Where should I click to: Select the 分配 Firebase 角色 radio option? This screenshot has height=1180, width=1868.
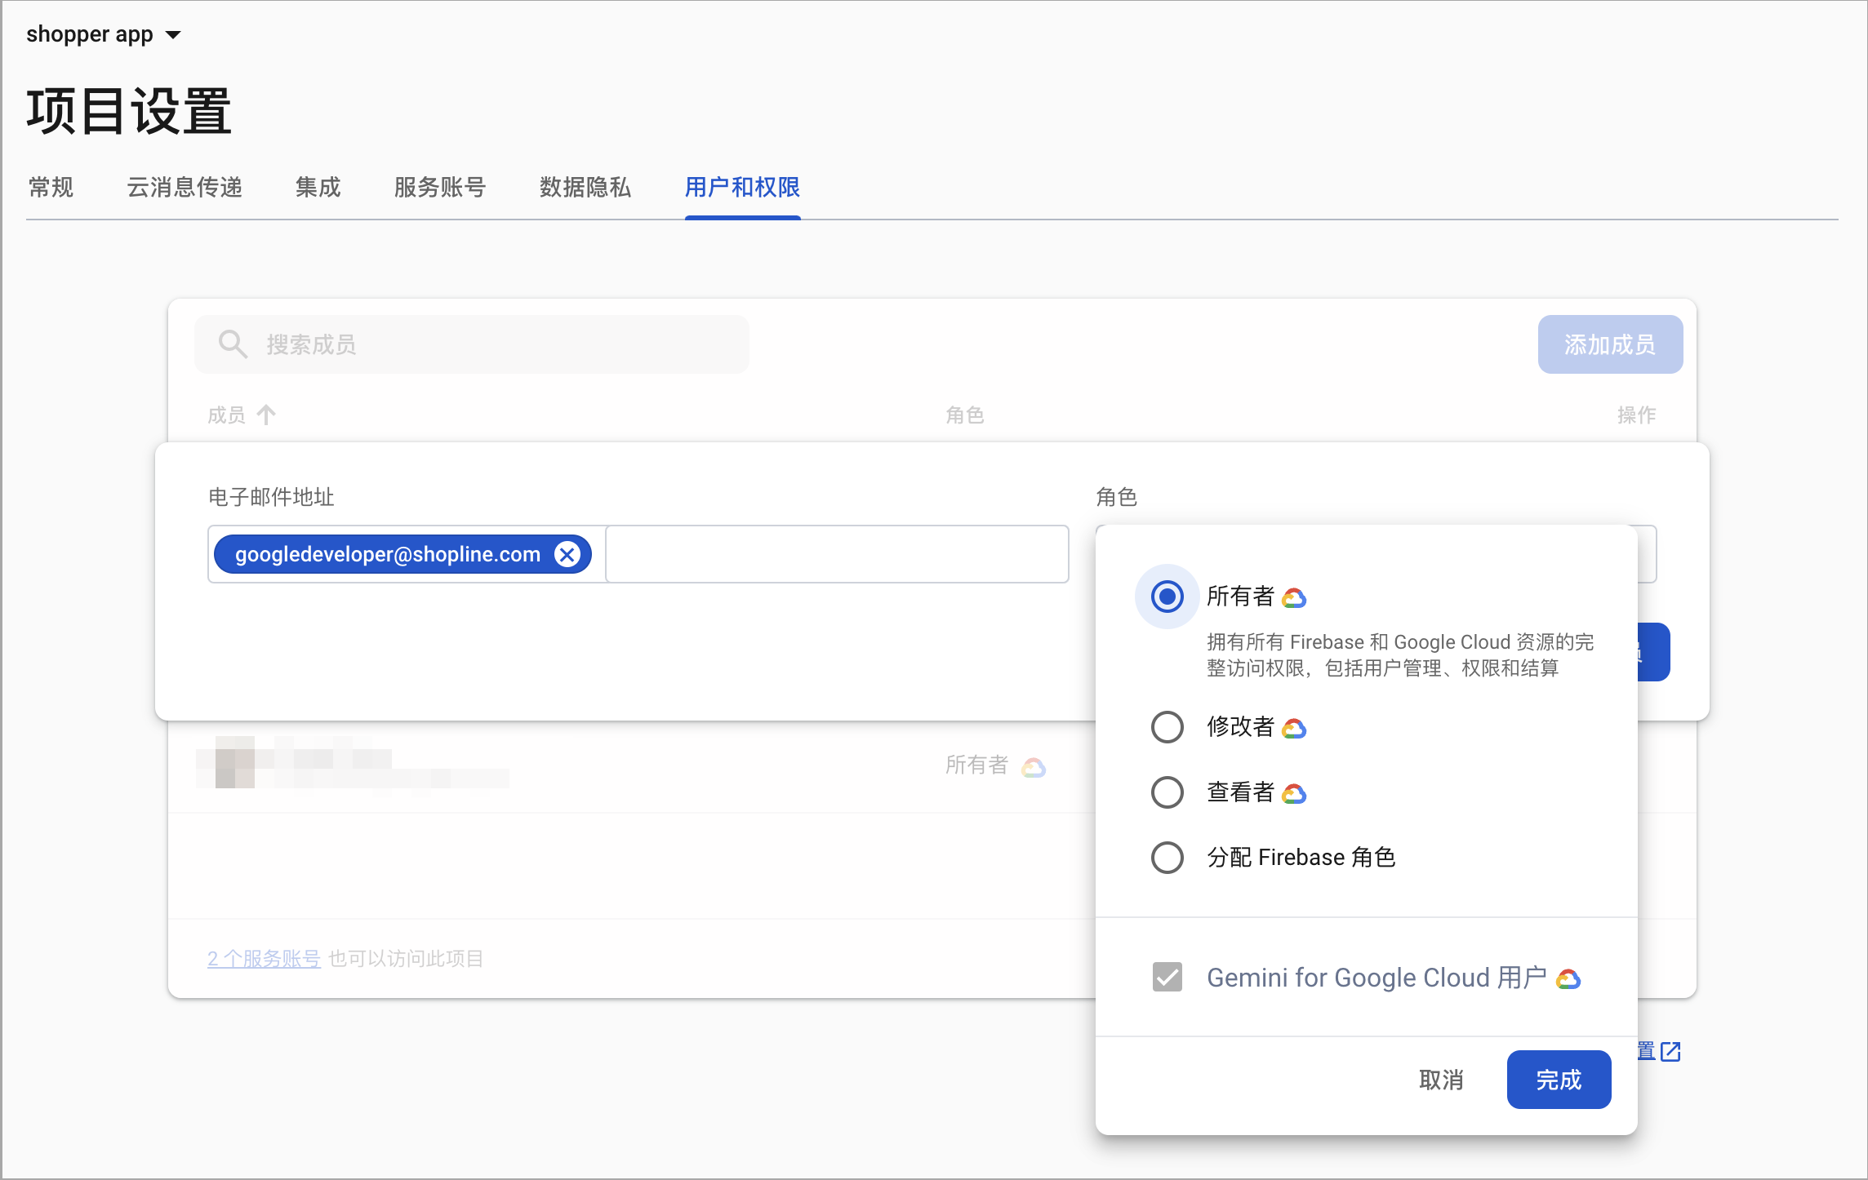(x=1167, y=857)
